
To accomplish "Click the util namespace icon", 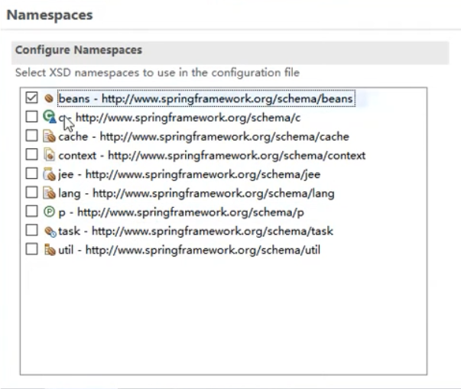I will pyautogui.click(x=50, y=250).
